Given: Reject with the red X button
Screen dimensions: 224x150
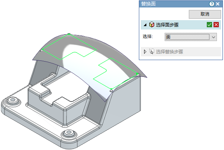Looking at the screenshot, I should [x=216, y=25].
